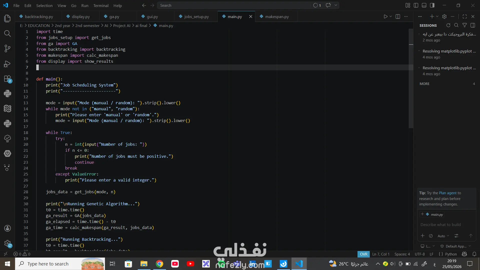The width and height of the screenshot is (480, 270).
Task: Toggle Secondary Side Bar visibility
Action: pos(432,5)
